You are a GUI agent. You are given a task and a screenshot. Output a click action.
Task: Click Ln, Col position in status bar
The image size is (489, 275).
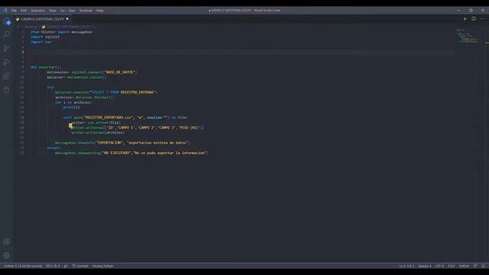tap(406, 266)
